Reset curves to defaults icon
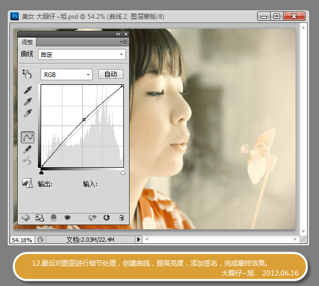The width and height of the screenshot is (319, 286). coord(106,218)
